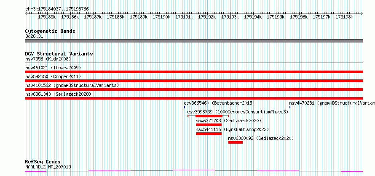This screenshot has width=375, height=176.
Task: Click the 3q26.31 band label
Action: click(x=34, y=37)
